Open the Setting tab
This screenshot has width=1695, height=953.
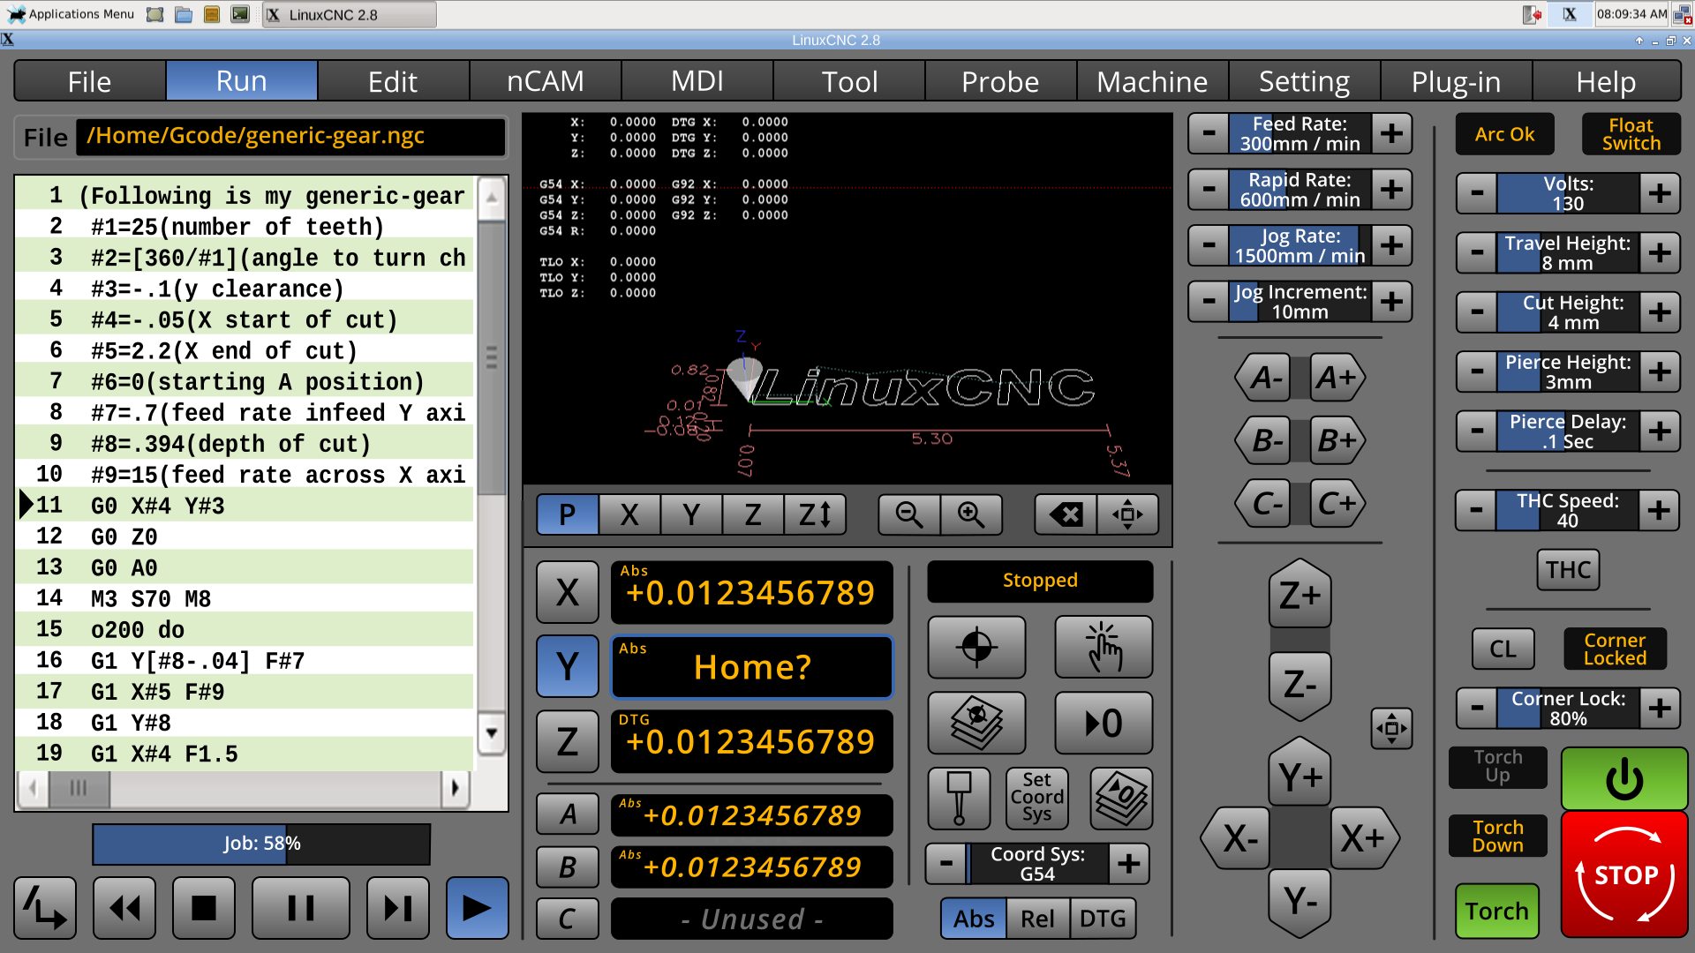[x=1304, y=81]
